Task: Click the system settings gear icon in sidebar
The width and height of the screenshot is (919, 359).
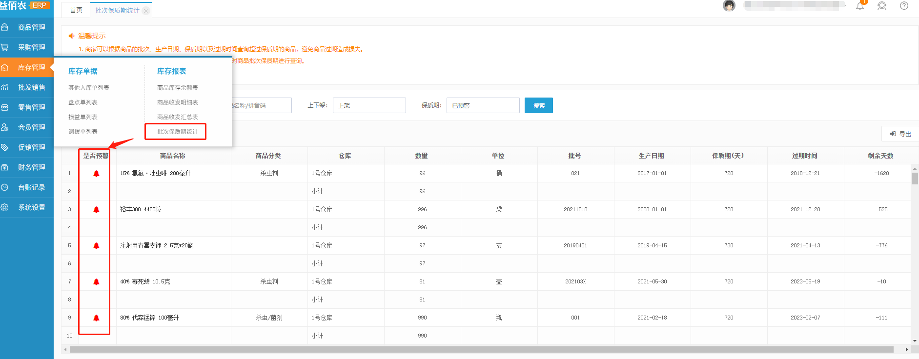Action: pyautogui.click(x=5, y=207)
